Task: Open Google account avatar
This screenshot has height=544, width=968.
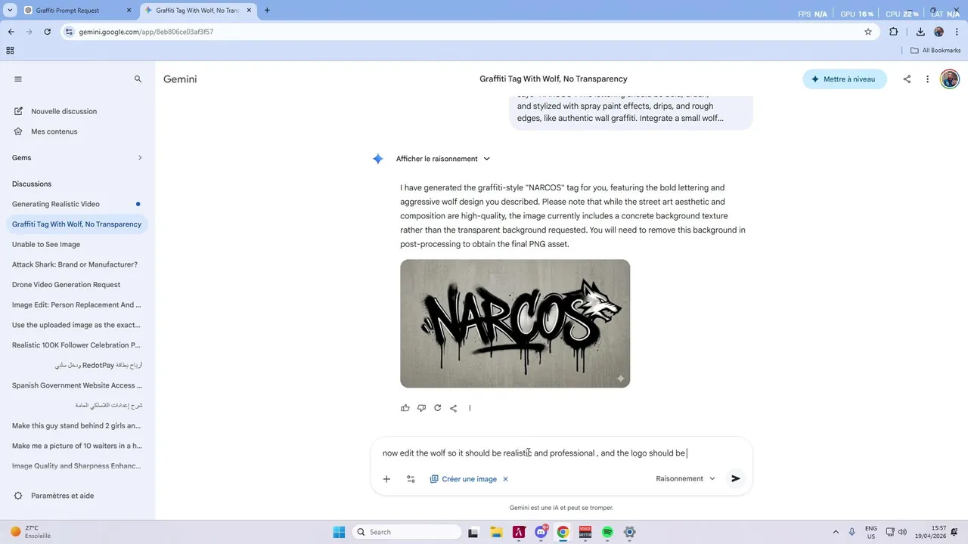Action: point(950,79)
